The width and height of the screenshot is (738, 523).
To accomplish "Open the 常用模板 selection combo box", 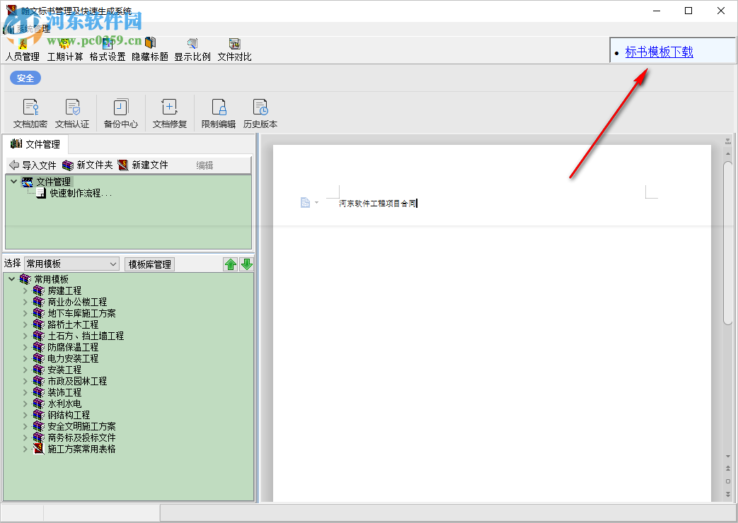I will 71,264.
